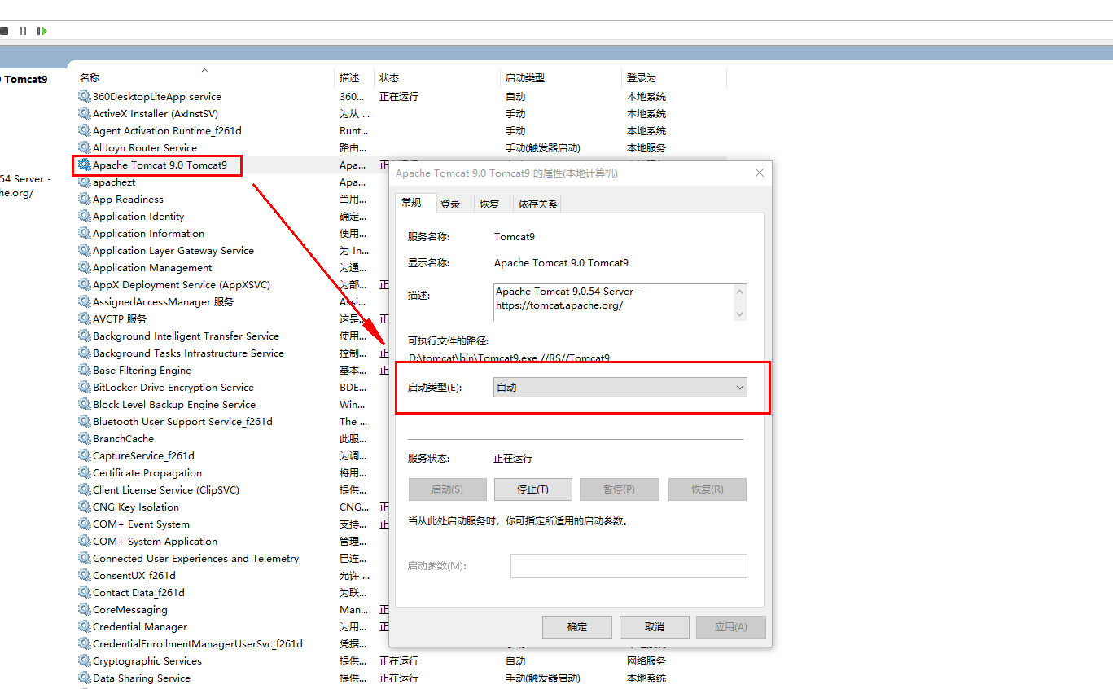This screenshot has height=689, width=1113.
Task: Select Client License Service (ClipSVC) name
Action: (x=166, y=489)
